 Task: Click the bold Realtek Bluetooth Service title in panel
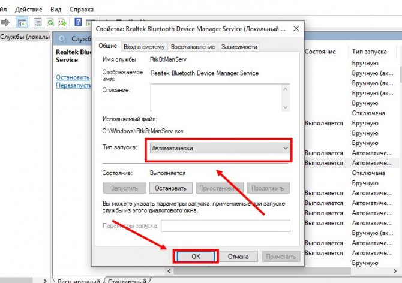(74, 56)
